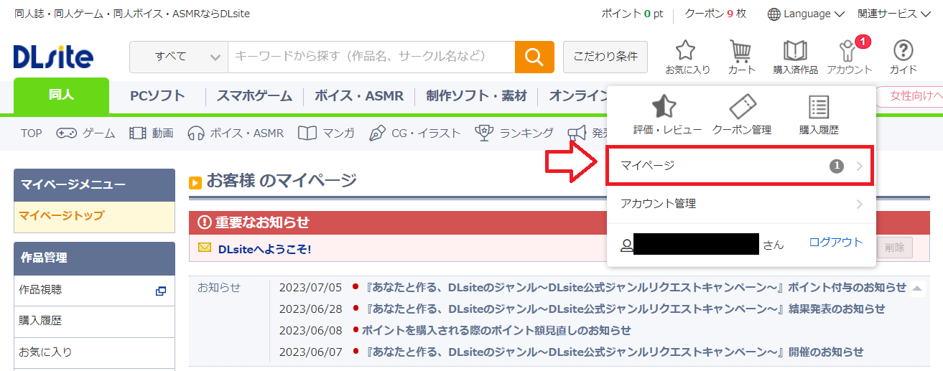Select ランキング with trophy icon

tap(514, 133)
